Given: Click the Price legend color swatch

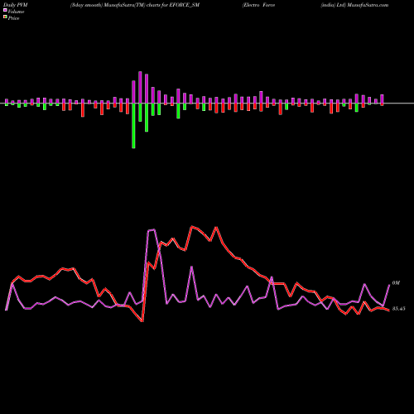Looking at the screenshot, I should pos(5,17).
